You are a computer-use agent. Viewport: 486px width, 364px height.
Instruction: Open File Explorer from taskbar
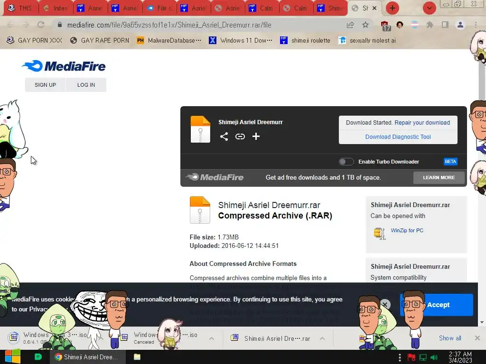tap(137, 357)
